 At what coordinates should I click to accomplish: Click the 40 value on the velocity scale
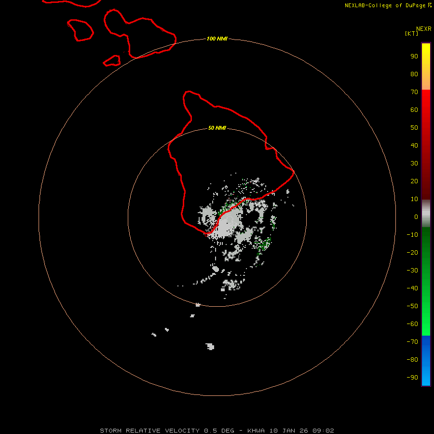click(x=414, y=146)
